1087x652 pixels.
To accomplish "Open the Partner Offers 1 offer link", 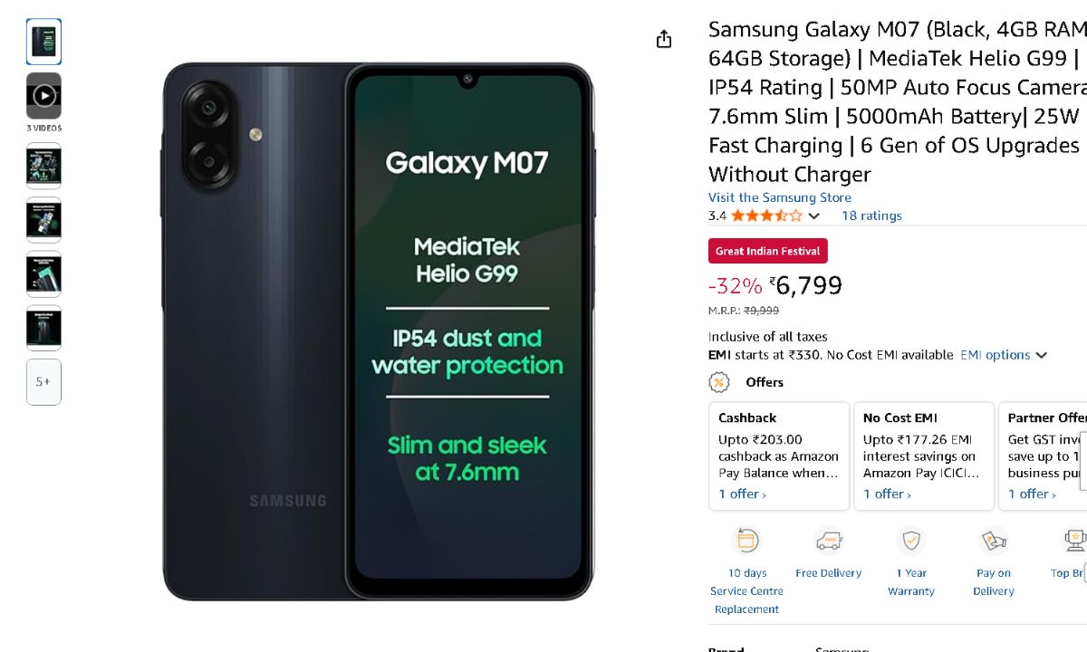I will (x=1032, y=494).
